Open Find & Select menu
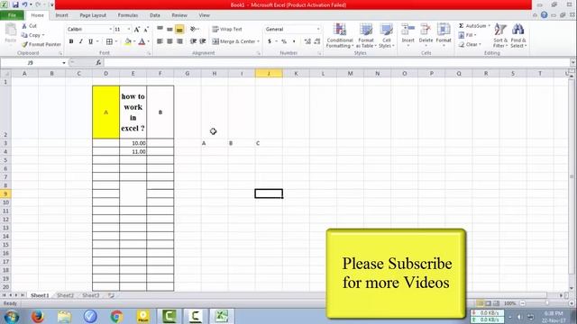 tap(518, 35)
